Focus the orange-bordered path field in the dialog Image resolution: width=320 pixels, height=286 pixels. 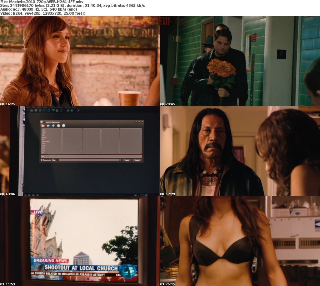[91, 156]
